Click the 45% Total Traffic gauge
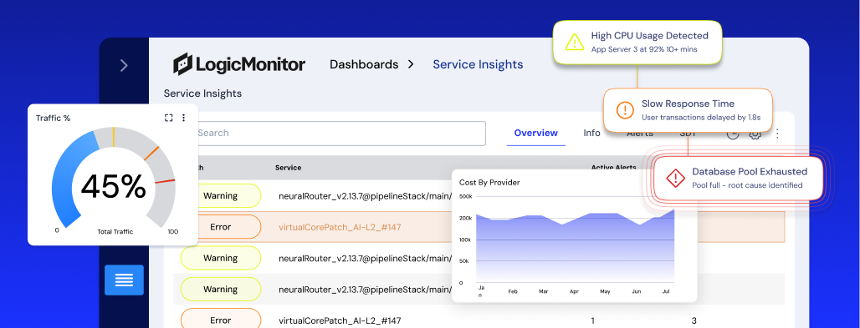This screenshot has width=860, height=328. [x=113, y=179]
